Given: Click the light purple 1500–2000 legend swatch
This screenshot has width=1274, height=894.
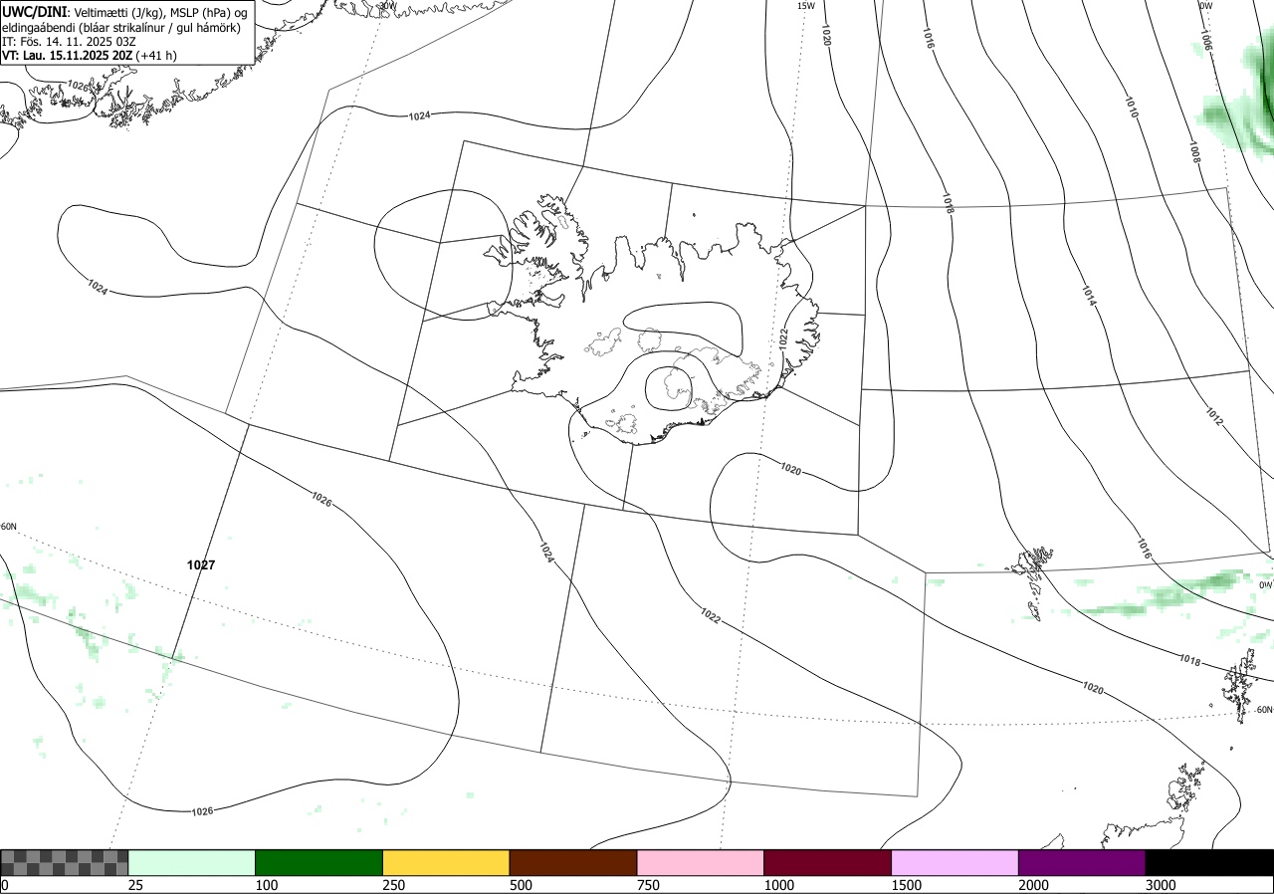Looking at the screenshot, I should [x=955, y=862].
